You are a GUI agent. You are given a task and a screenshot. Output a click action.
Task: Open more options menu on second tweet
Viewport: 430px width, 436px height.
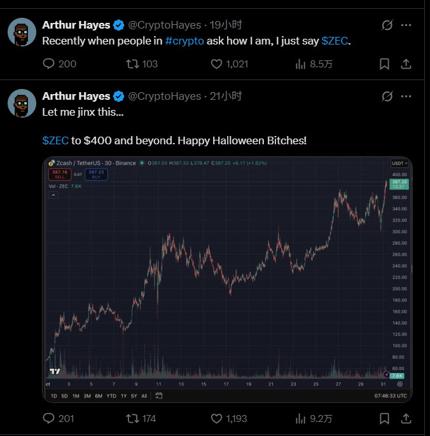coord(406,97)
